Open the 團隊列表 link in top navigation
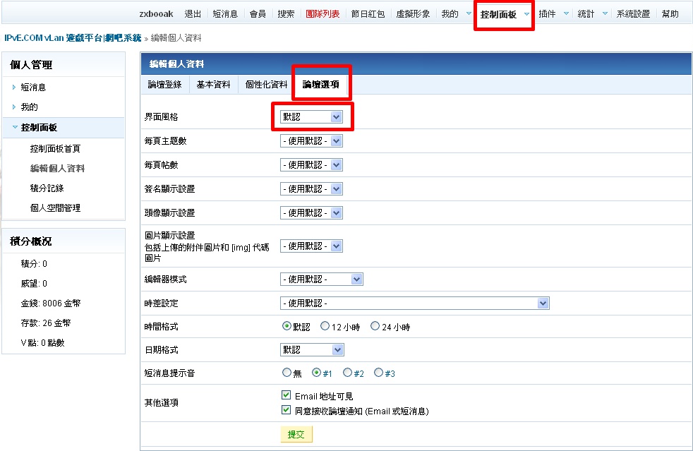The width and height of the screenshot is (693, 451). (x=323, y=14)
